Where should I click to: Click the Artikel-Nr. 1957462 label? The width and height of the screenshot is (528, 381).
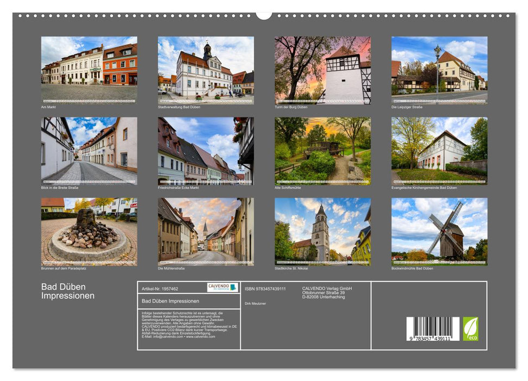pyautogui.click(x=160, y=289)
